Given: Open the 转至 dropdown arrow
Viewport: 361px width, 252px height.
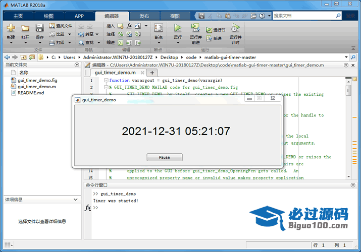Looking at the screenshot, I should click(97, 34).
